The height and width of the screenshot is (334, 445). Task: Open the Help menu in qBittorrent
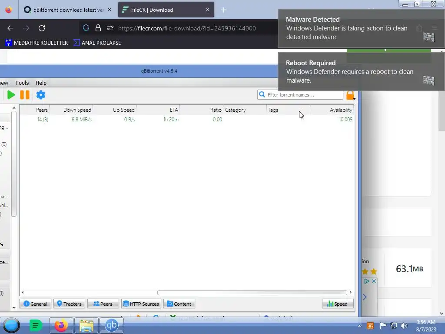pyautogui.click(x=41, y=83)
